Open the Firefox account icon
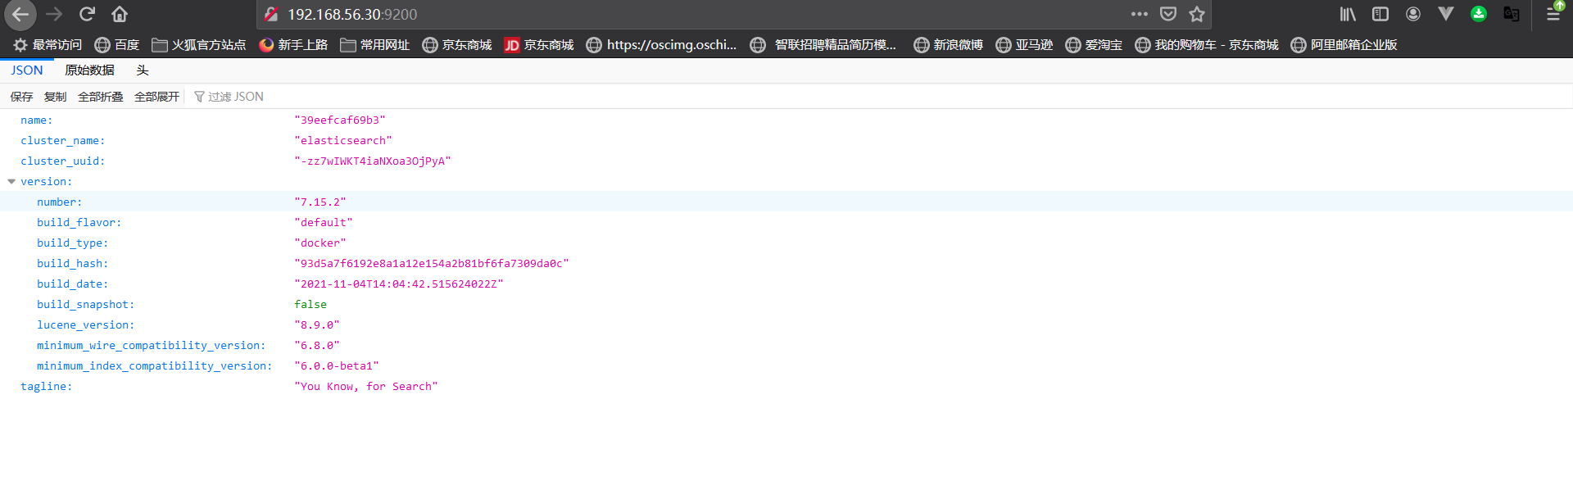This screenshot has height=490, width=1573. 1413,14
